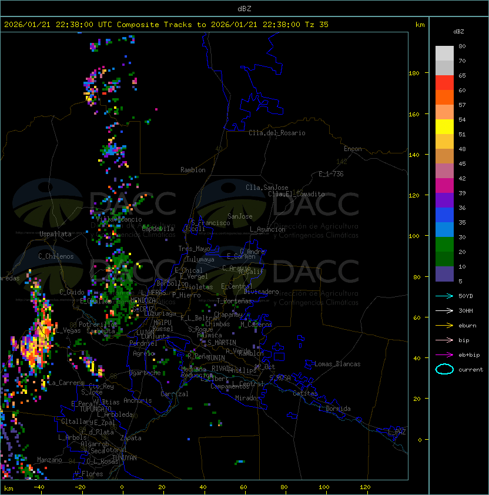Click the C_Chilenos label
489x495 pixels.
56,256
